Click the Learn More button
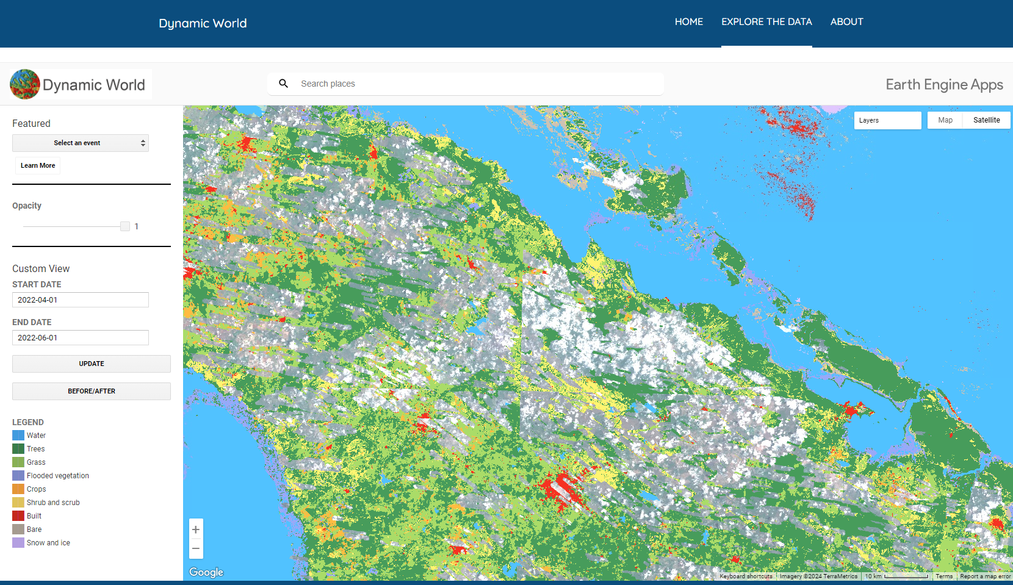The image size is (1013, 585). point(38,165)
